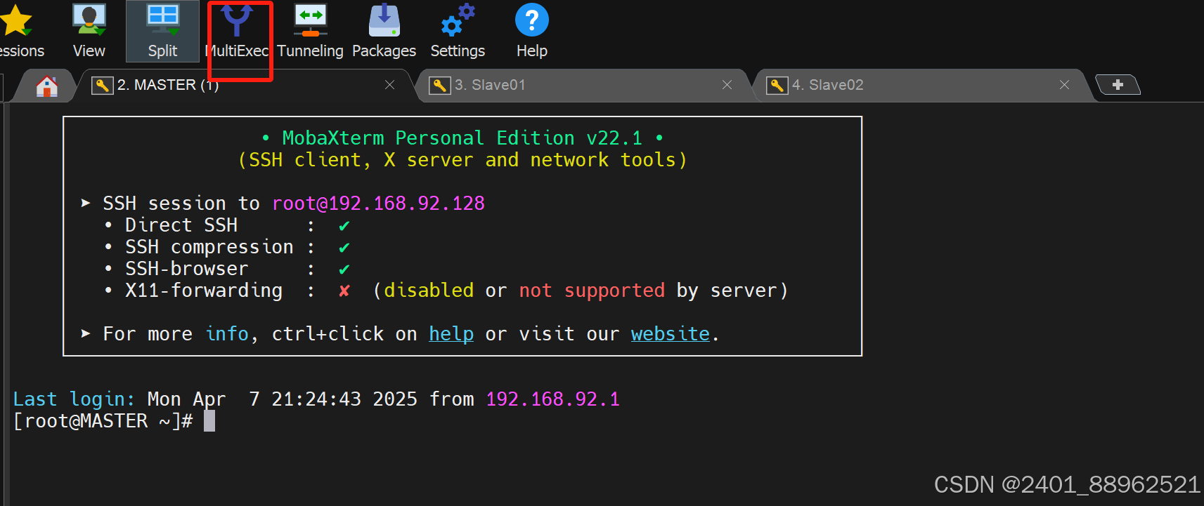
Task: Click the 192.168.92.1 login source IP
Action: 552,399
